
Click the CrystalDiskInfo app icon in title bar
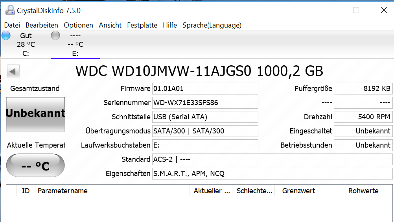coord(10,10)
